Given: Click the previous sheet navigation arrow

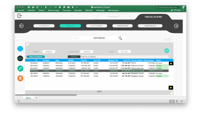Looking at the screenshot, I should click(17, 98).
